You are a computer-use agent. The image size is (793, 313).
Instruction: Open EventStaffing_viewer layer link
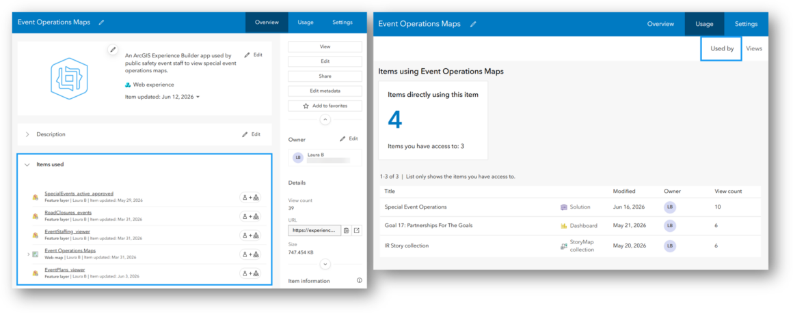pos(67,232)
